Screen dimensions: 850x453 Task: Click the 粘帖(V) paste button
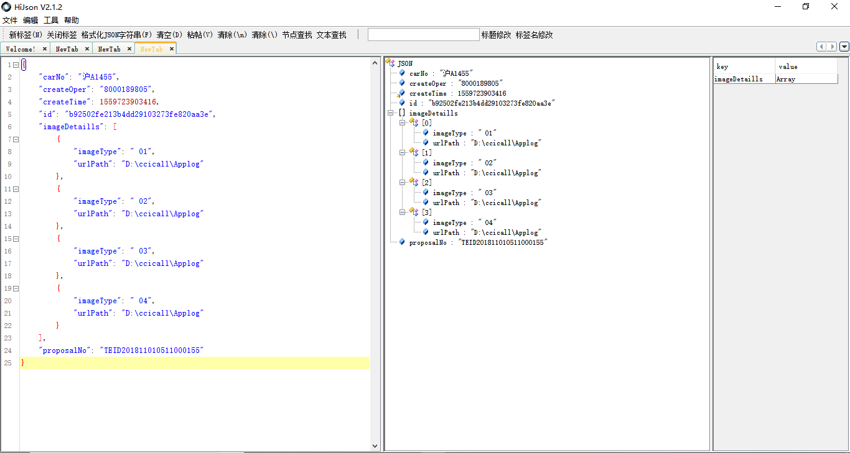point(200,35)
